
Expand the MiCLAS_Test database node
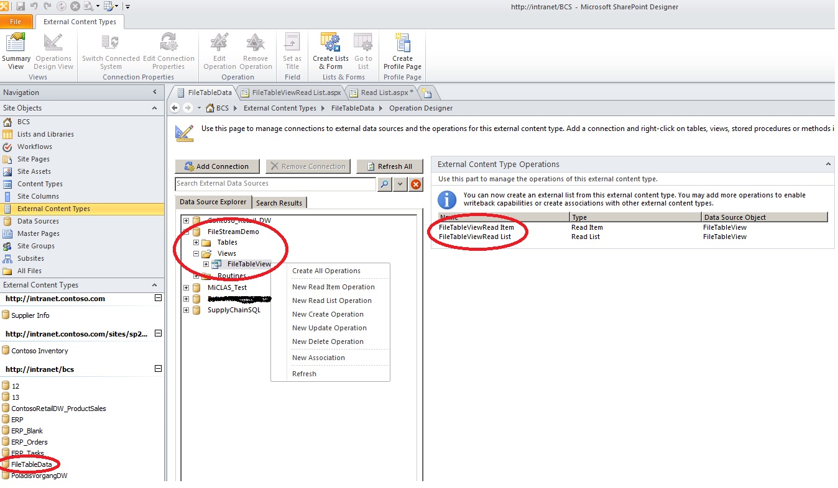pos(186,287)
